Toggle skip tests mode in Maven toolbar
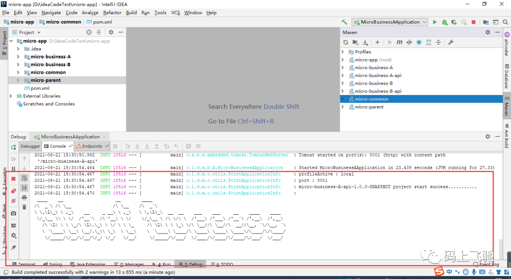 pyautogui.click(x=419, y=42)
